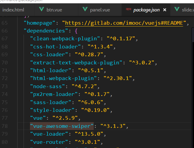
Task: Click the "^0.28.7" version value
Action: coord(89,54)
